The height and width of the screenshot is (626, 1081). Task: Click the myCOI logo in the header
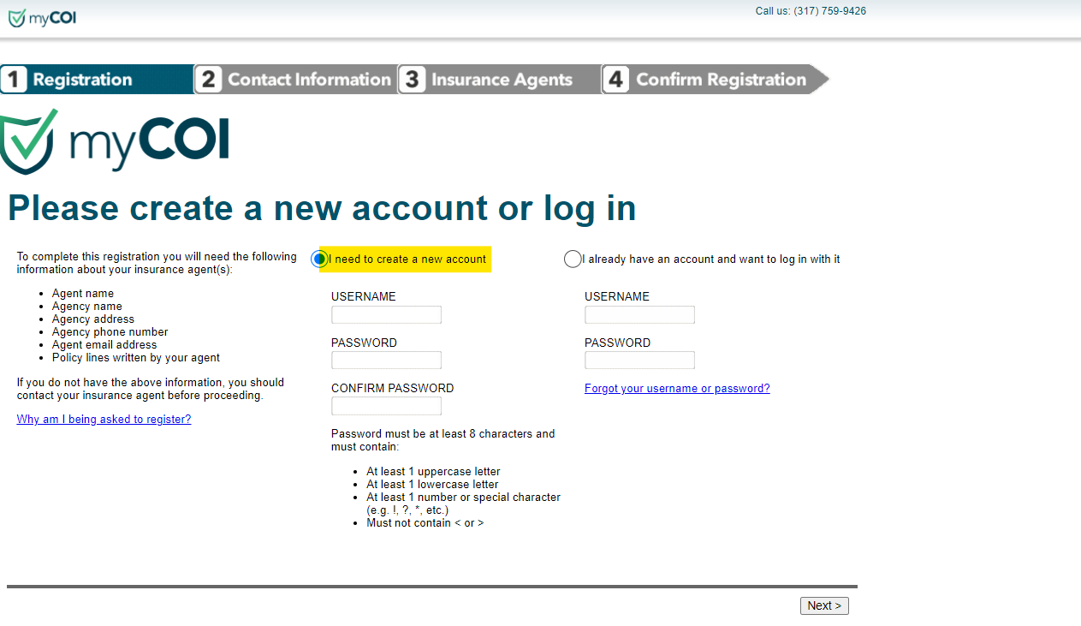(x=41, y=17)
